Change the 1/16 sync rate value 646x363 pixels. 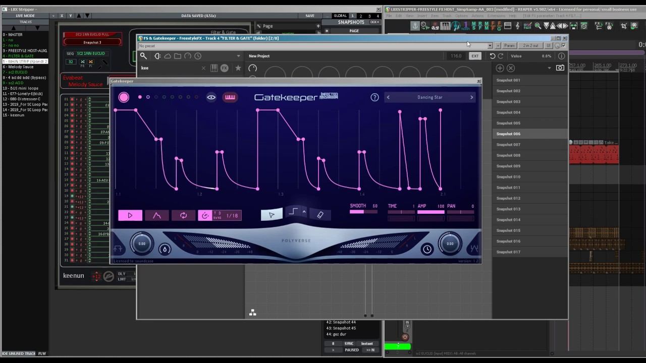click(x=232, y=216)
